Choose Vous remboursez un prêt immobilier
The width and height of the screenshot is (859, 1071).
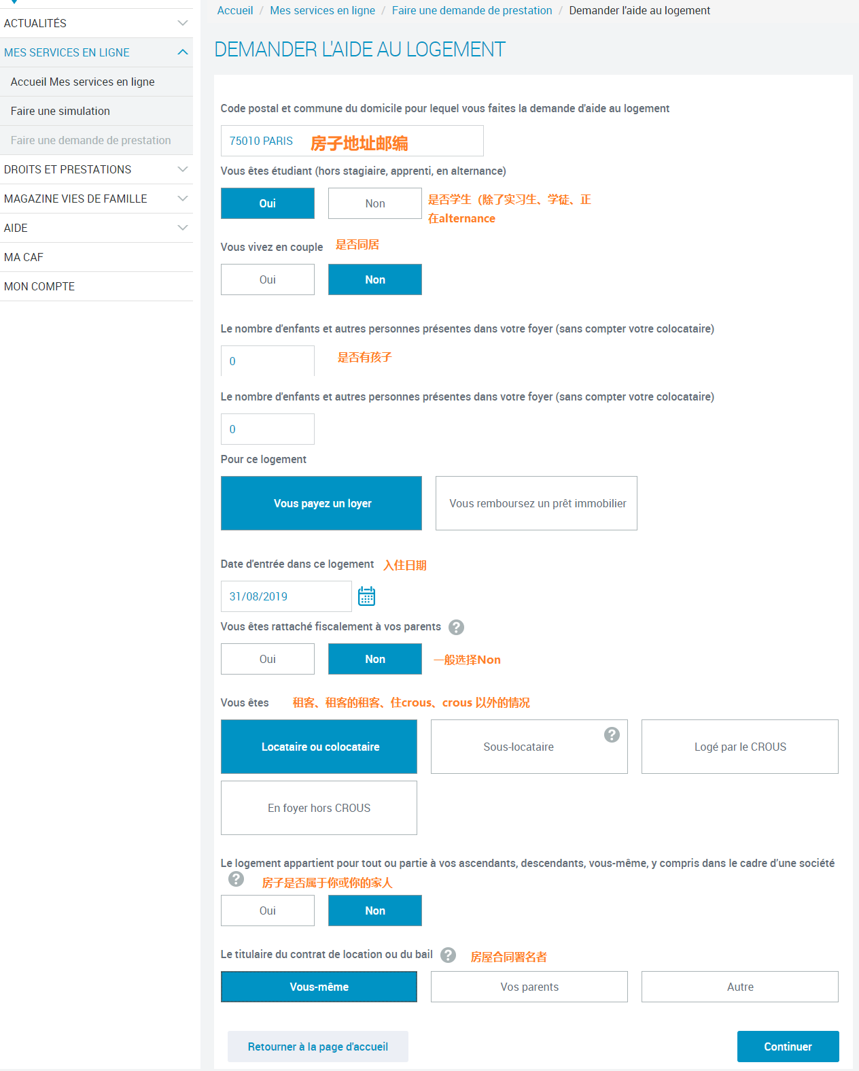pyautogui.click(x=536, y=503)
